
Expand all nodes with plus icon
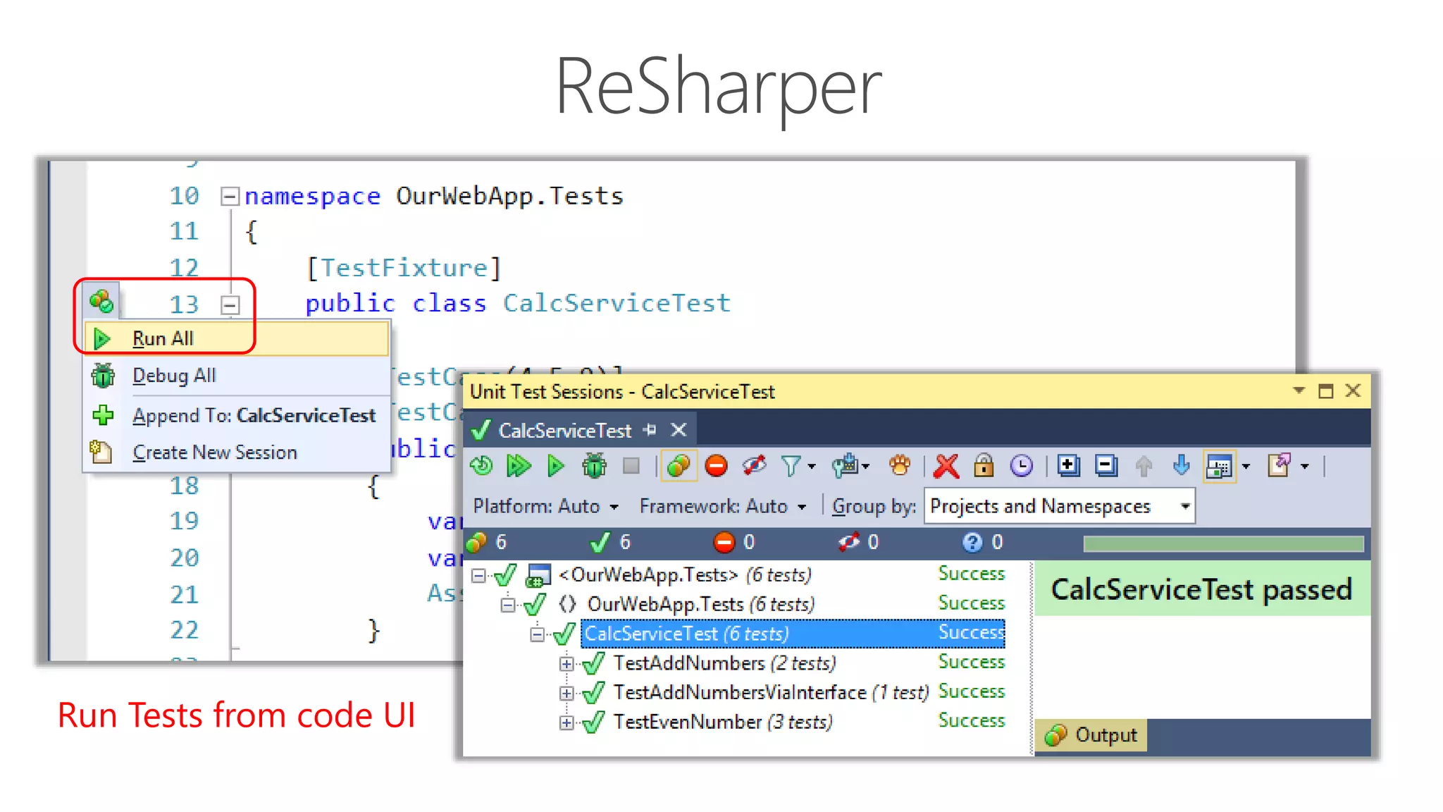point(1068,466)
